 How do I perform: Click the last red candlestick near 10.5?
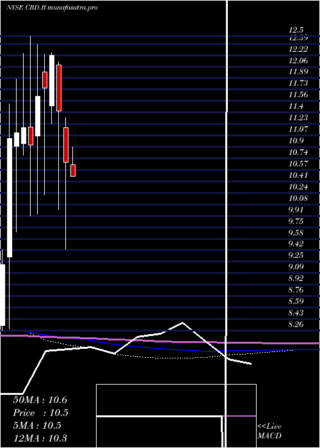click(x=73, y=171)
